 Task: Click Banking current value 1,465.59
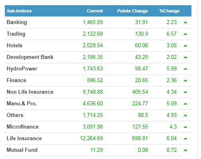pyautogui.click(x=93, y=22)
